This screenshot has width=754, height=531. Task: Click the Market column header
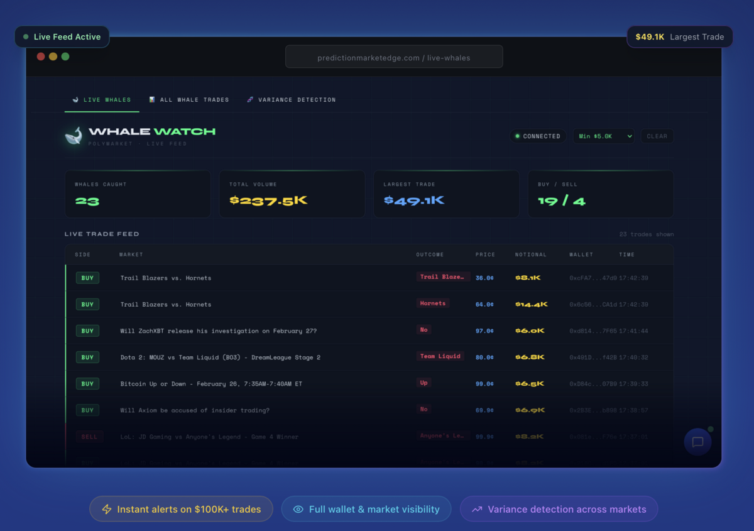131,255
